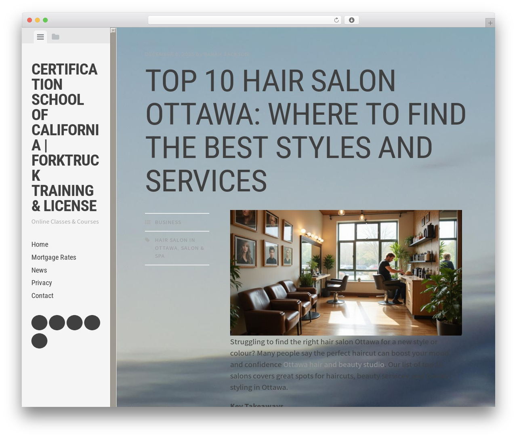Click the Salon & Spa tag
This screenshot has width=517, height=438.
coord(179,252)
